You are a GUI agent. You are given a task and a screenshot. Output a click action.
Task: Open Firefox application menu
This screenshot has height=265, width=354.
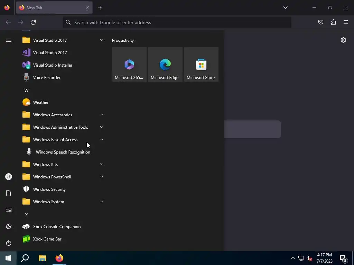(x=346, y=22)
